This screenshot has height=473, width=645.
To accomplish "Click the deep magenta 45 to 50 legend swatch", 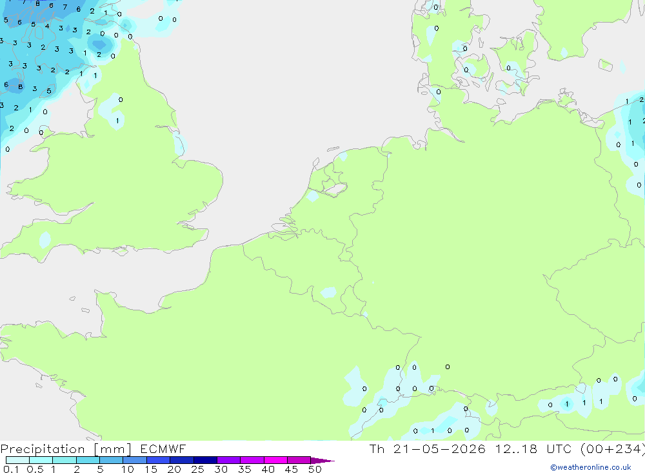I will click(299, 460).
